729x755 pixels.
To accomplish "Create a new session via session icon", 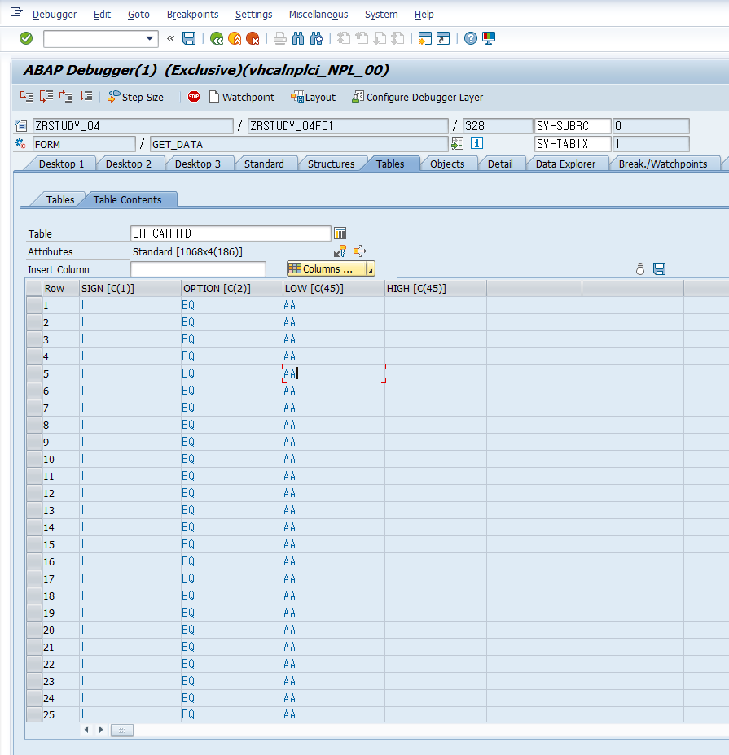I will 428,38.
